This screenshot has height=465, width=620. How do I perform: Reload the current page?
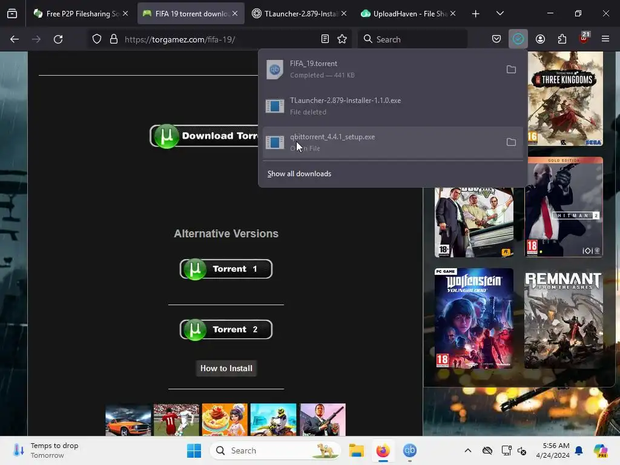(x=58, y=39)
